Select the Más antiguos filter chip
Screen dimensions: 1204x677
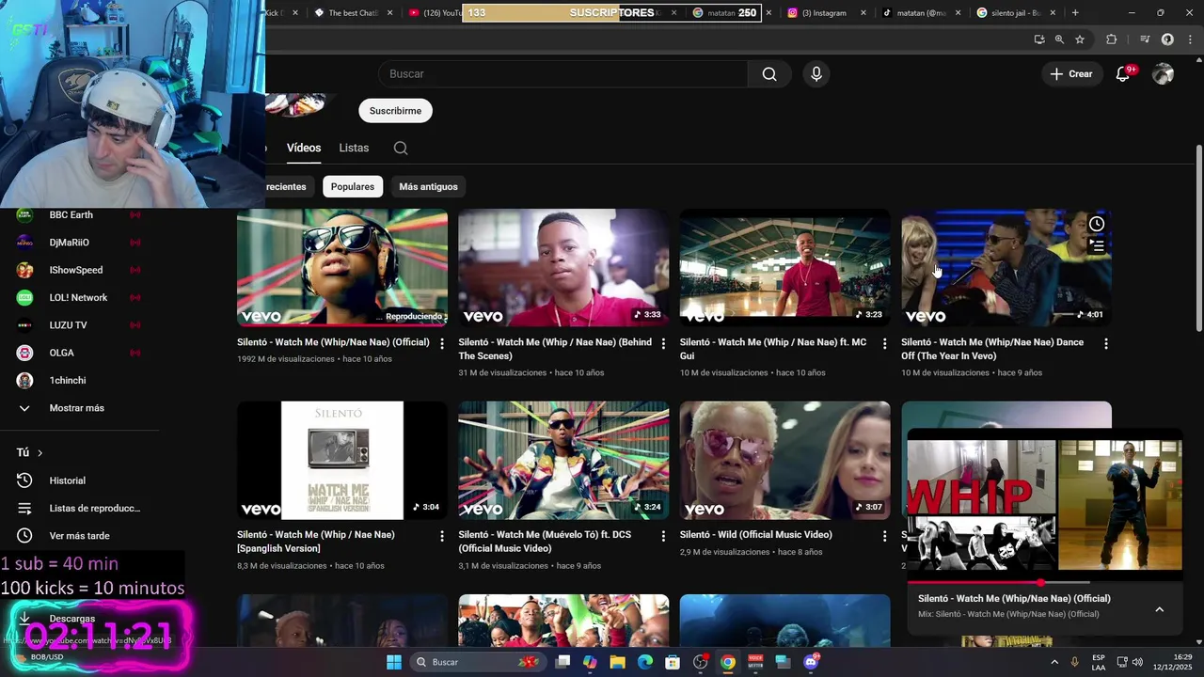pyautogui.click(x=428, y=186)
